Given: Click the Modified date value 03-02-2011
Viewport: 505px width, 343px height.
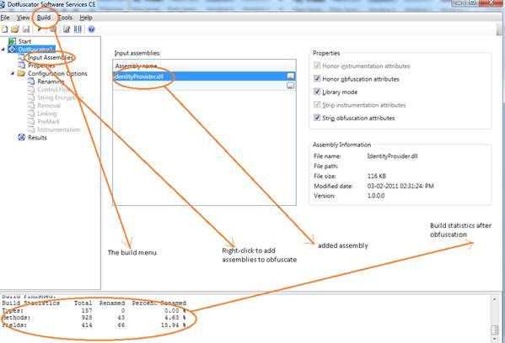Looking at the screenshot, I should click(x=400, y=186).
